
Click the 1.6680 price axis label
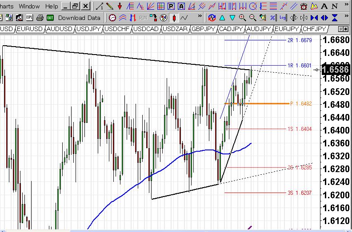[336, 40]
